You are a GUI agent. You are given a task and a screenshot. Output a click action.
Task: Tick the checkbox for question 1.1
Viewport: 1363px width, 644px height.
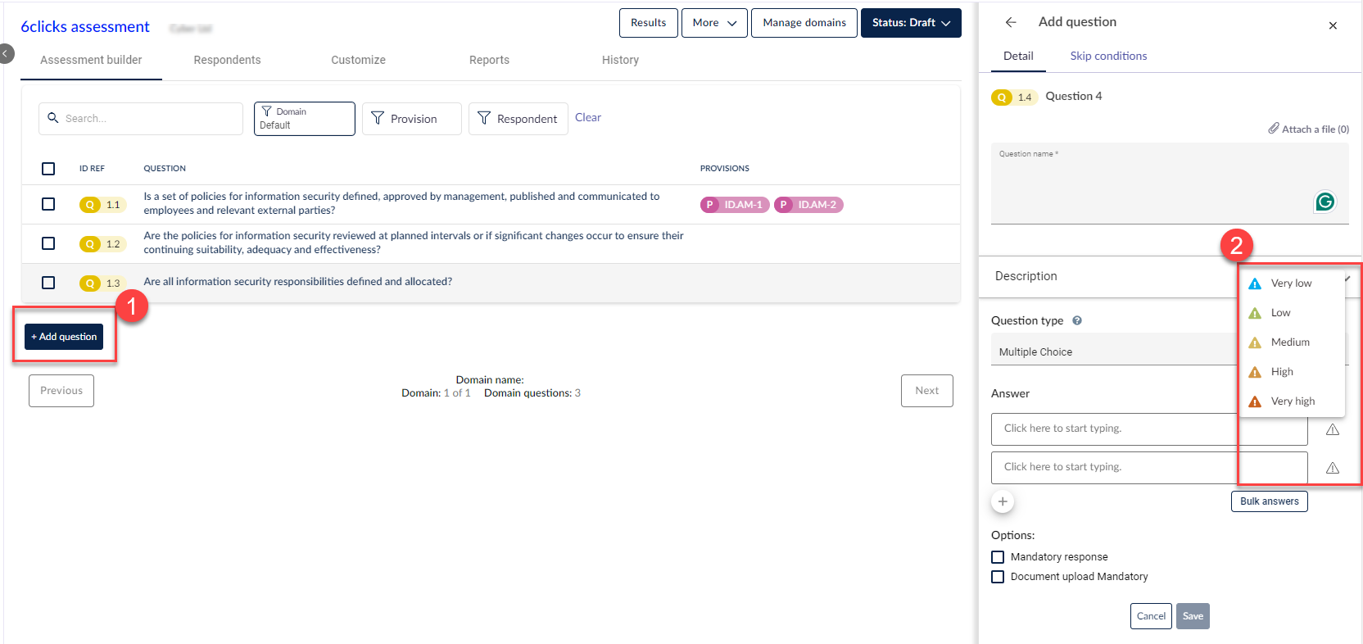(x=48, y=204)
